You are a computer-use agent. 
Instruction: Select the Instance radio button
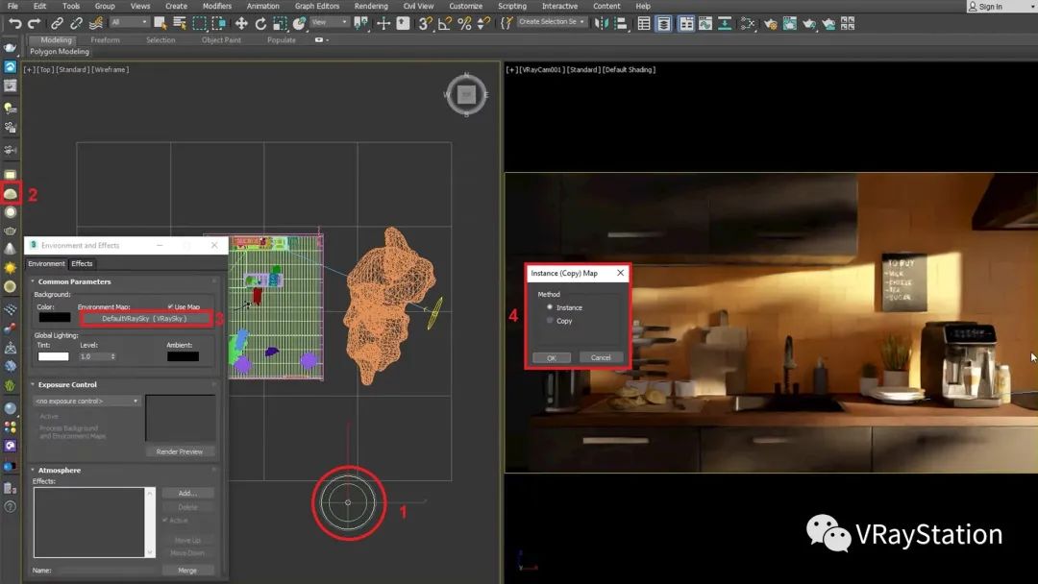550,307
